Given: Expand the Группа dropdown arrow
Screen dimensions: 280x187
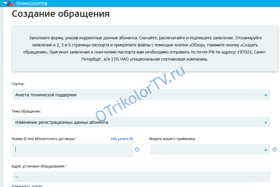Looking at the screenshot, I should (x=265, y=95).
